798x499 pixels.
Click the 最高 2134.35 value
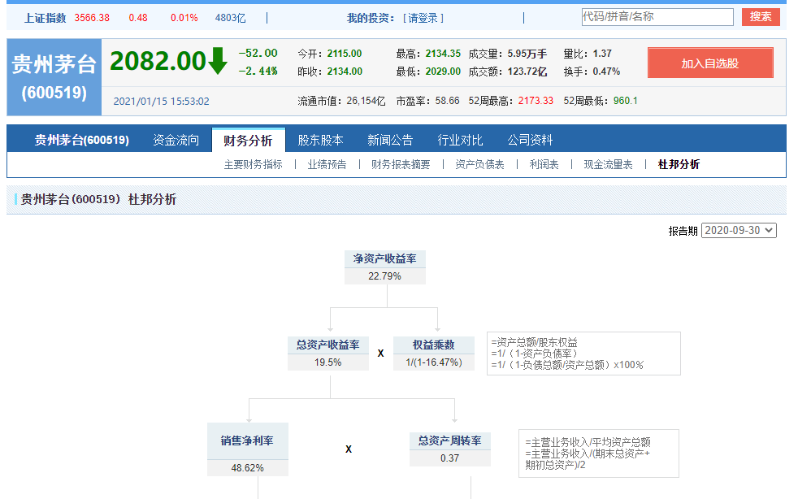click(443, 54)
